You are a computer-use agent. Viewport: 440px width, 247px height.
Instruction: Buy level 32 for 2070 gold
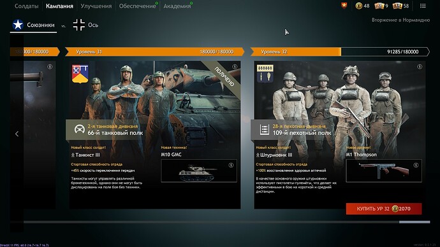tap(384, 209)
